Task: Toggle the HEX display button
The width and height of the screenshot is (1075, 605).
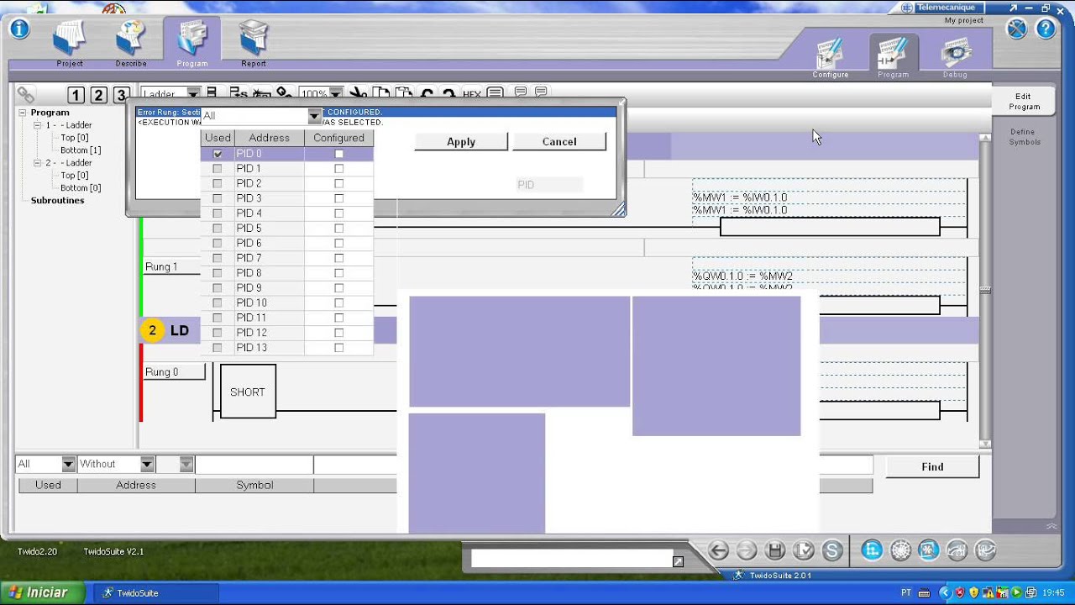Action: point(472,94)
